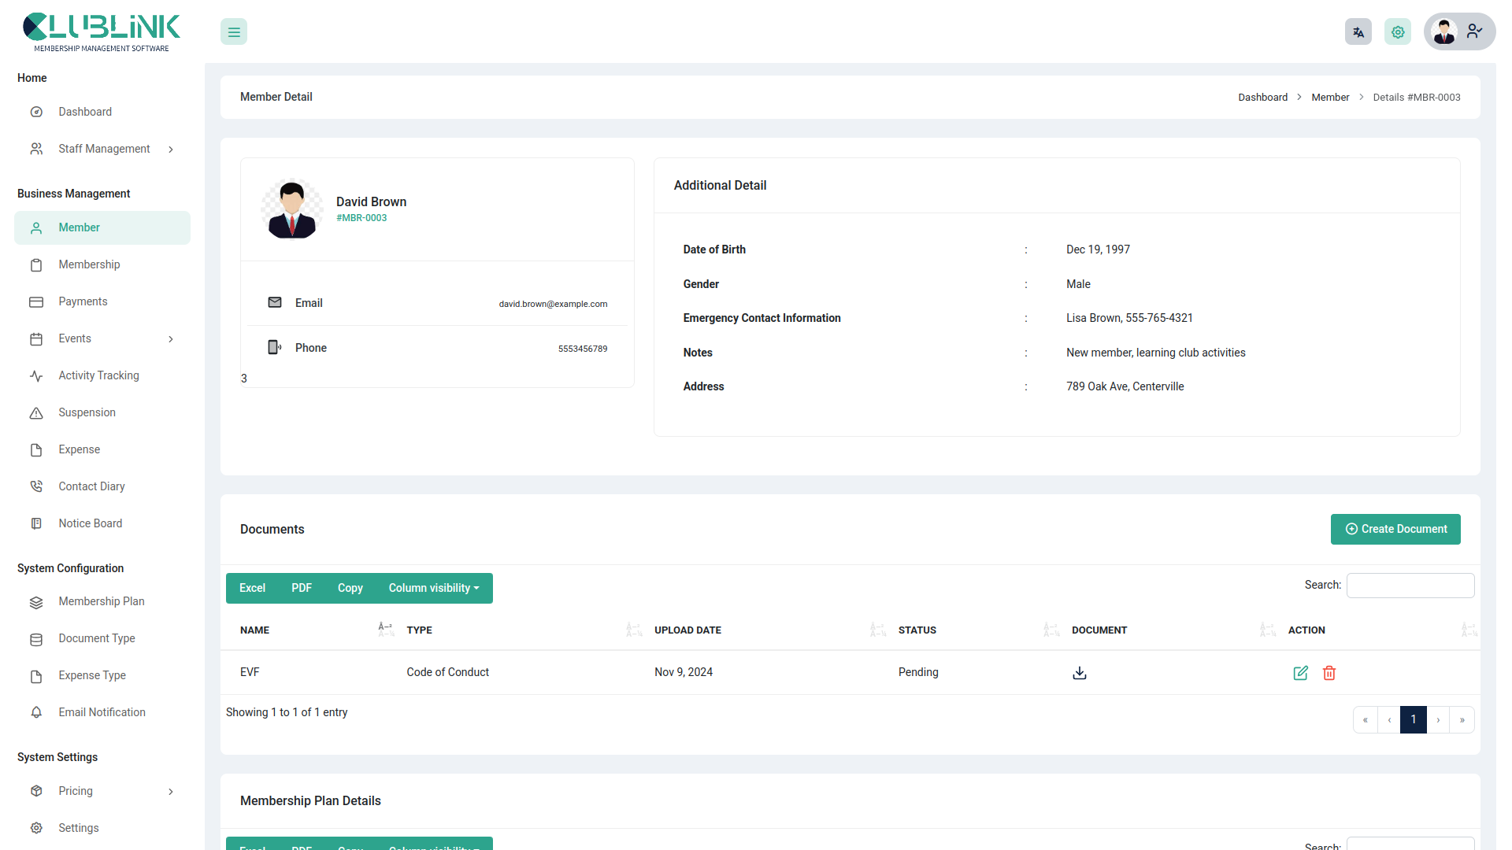1512x850 pixels.
Task: Export the documents table to PDF
Action: pos(301,588)
